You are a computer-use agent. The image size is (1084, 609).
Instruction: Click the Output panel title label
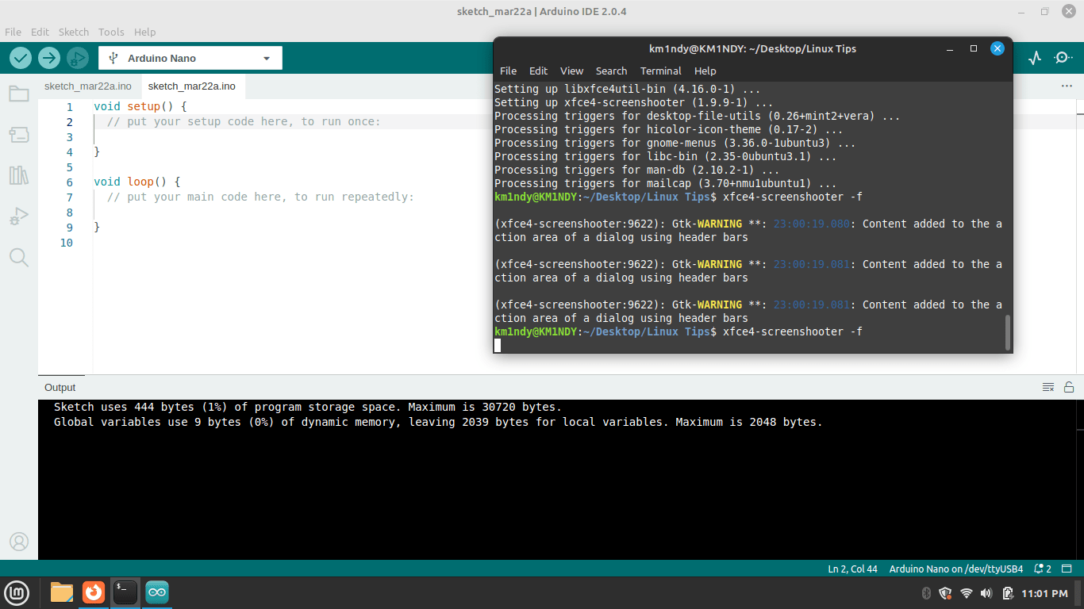[60, 387]
